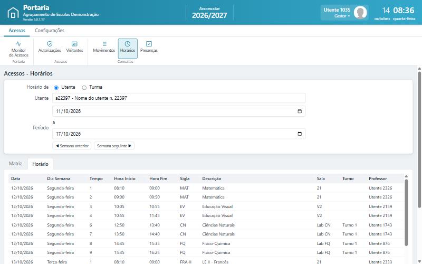422x264 pixels.
Task: Click the Semana anterior button
Action: pyautogui.click(x=72, y=146)
